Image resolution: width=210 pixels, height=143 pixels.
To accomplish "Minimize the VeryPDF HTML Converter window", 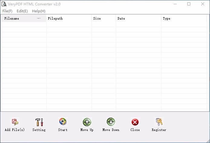I will 175,4.
